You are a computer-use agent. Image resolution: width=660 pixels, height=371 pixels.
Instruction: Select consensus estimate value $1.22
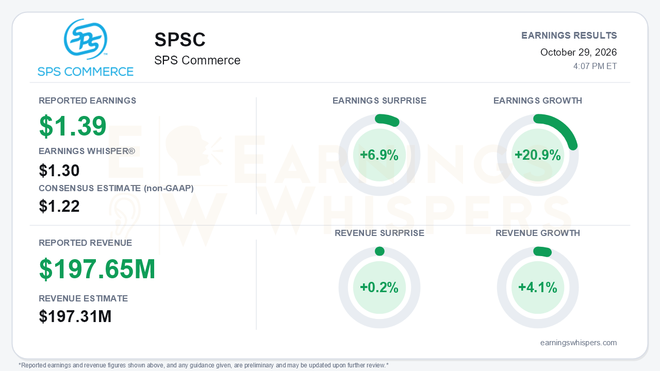[59, 207]
